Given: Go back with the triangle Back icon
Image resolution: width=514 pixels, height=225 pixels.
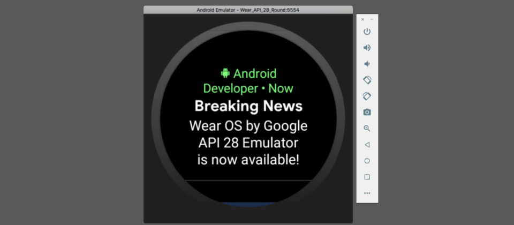Looking at the screenshot, I should pyautogui.click(x=367, y=144).
